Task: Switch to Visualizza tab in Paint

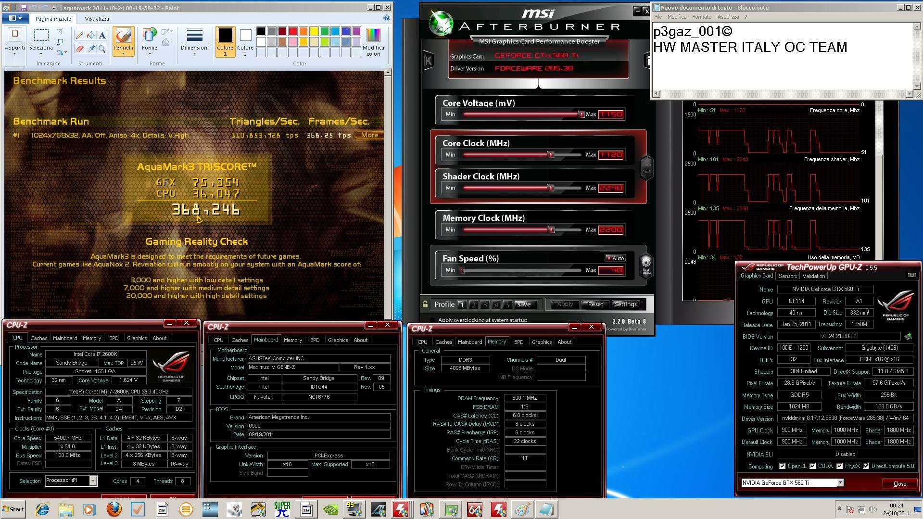Action: point(97,19)
